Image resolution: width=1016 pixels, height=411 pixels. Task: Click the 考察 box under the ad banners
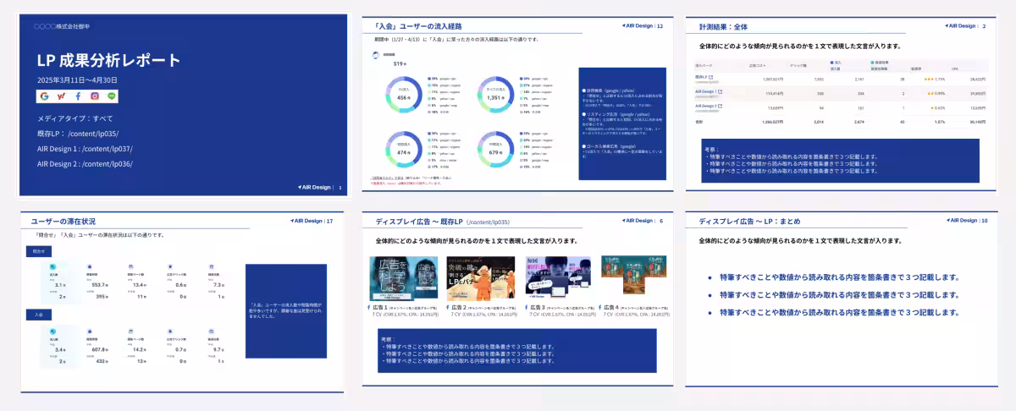point(517,350)
